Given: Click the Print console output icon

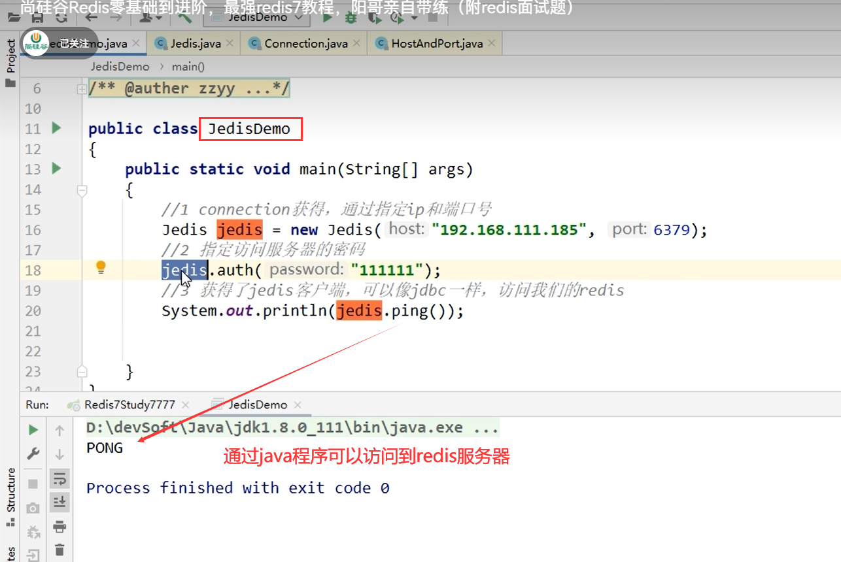Looking at the screenshot, I should click(60, 526).
